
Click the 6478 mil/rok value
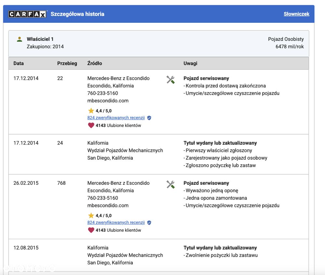click(x=290, y=47)
